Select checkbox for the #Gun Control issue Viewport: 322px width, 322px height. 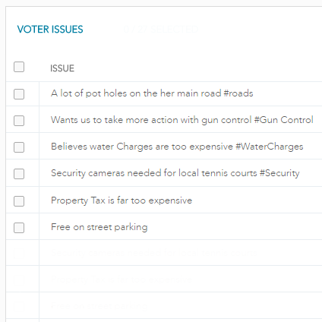coord(19,121)
